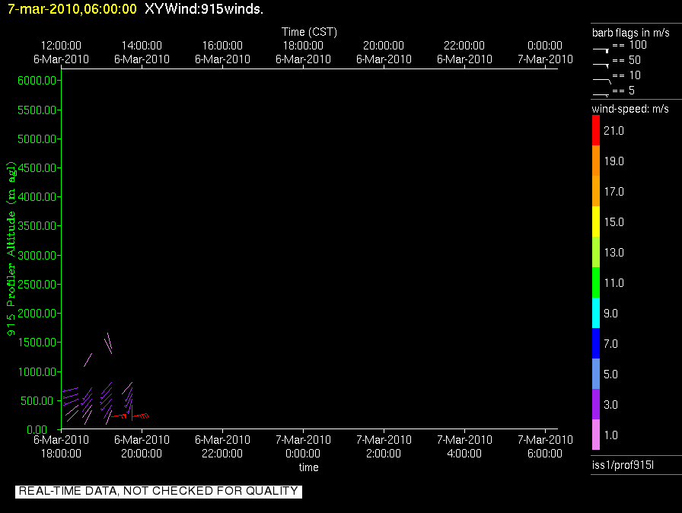Click the 5 m/s barb flag symbol
682x513 pixels.
(601, 95)
